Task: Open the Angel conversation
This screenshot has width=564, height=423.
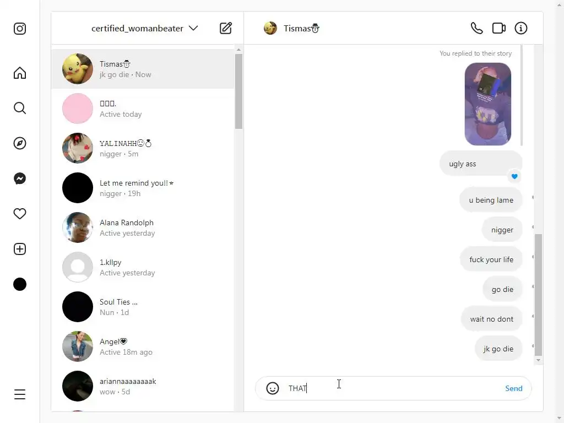Action: [143, 346]
